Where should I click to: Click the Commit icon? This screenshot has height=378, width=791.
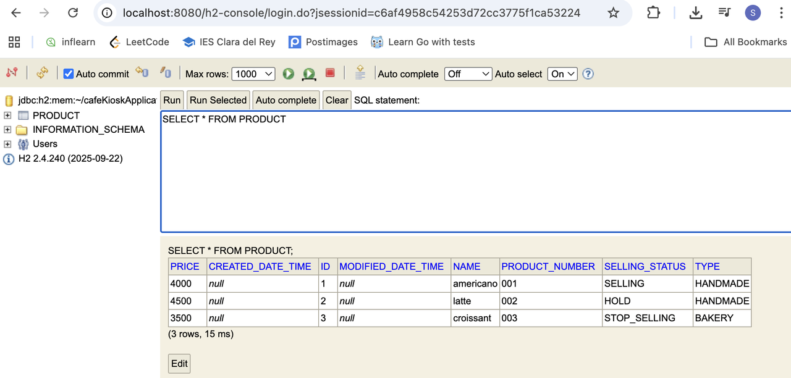pyautogui.click(x=166, y=72)
